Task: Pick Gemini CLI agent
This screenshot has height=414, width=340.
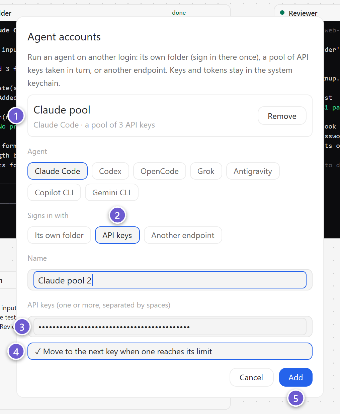Action: tap(111, 192)
